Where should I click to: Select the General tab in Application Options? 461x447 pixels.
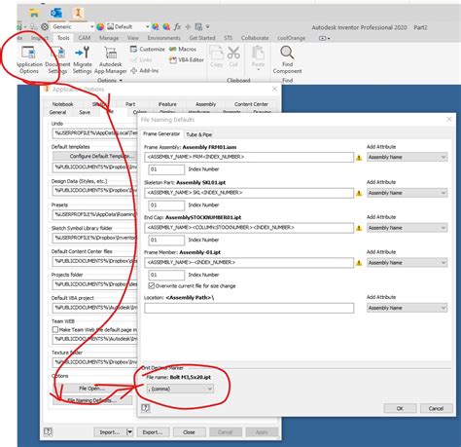coord(57,112)
